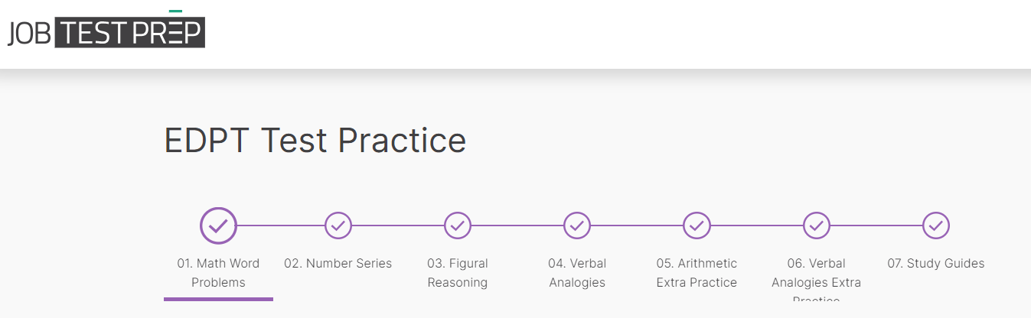The width and height of the screenshot is (1031, 318).
Task: Click the checkmark circle above Verbal Analogies
Action: pos(577,226)
